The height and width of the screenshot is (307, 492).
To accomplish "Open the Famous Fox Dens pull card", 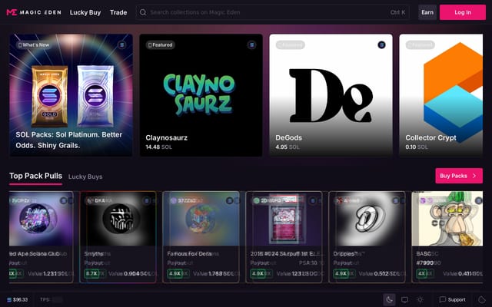I will [x=201, y=237].
